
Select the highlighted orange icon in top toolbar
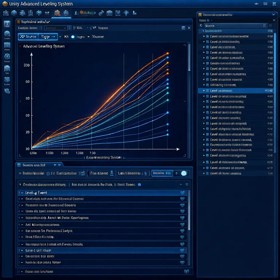coord(57,13)
